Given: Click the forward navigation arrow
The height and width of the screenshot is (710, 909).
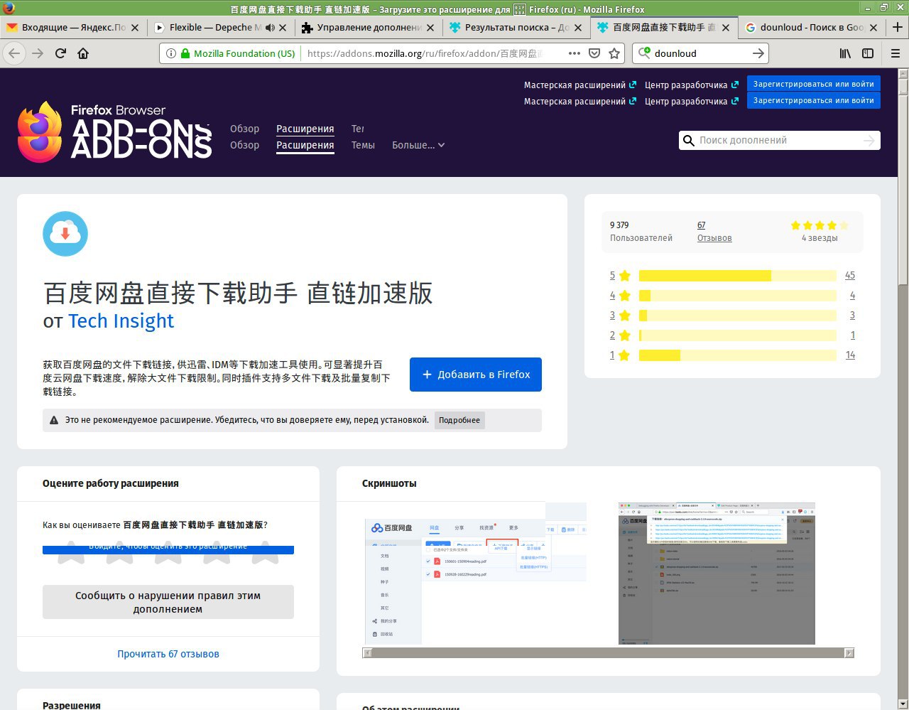Looking at the screenshot, I should tap(38, 53).
